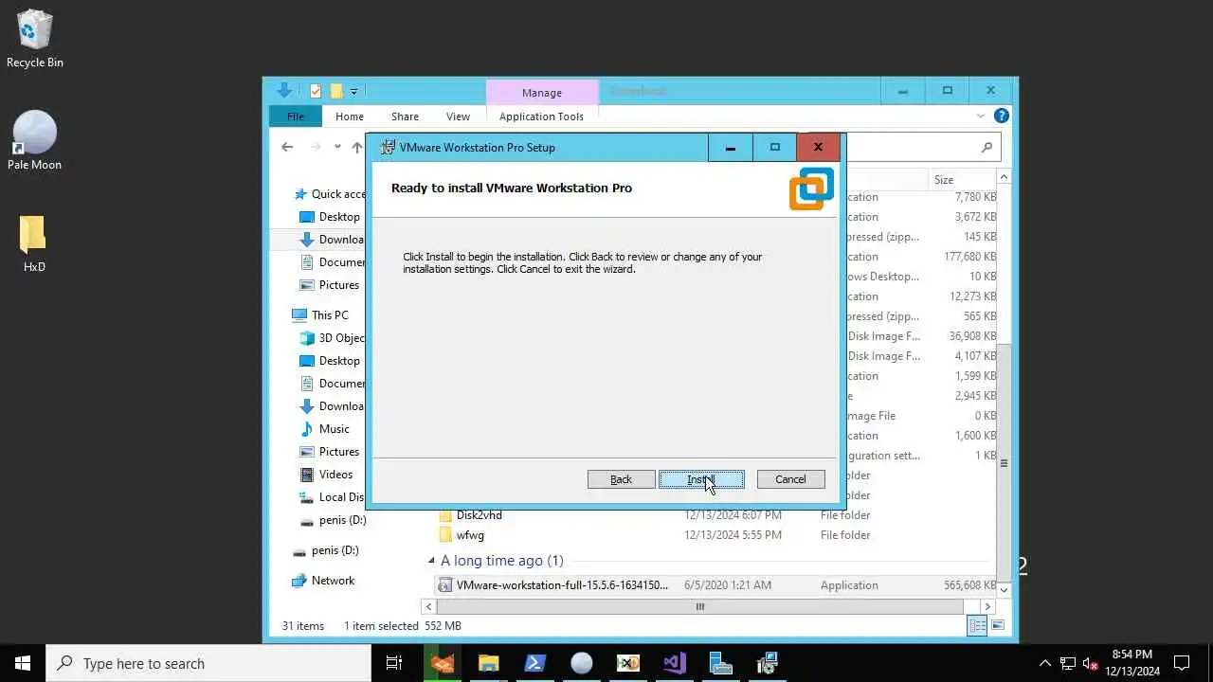Click the New Folder quick access icon
This screenshot has height=682, width=1213.
(335, 91)
